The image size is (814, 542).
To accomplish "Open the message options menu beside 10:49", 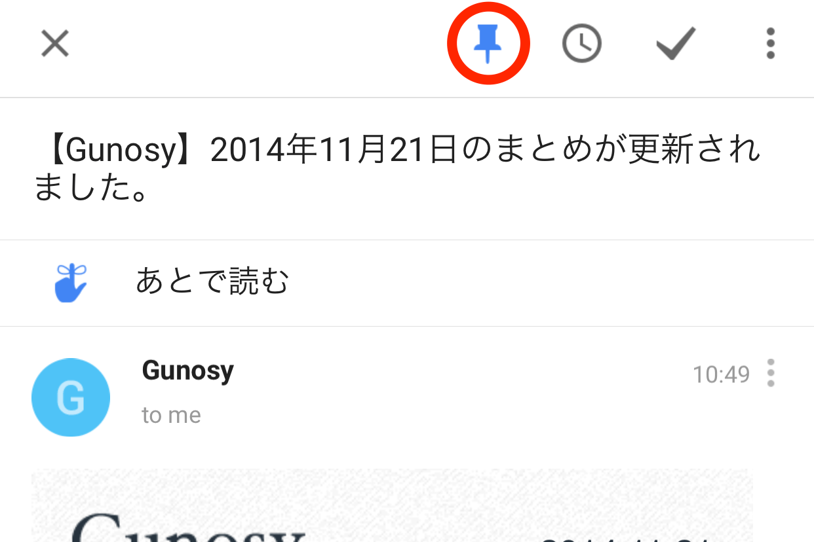I will pos(771,373).
